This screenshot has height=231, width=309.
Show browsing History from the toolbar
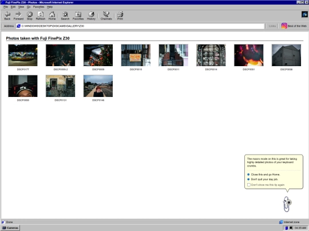pos(91,15)
